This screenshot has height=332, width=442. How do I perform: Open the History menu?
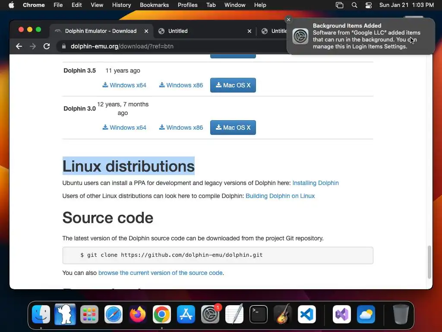[x=121, y=5]
